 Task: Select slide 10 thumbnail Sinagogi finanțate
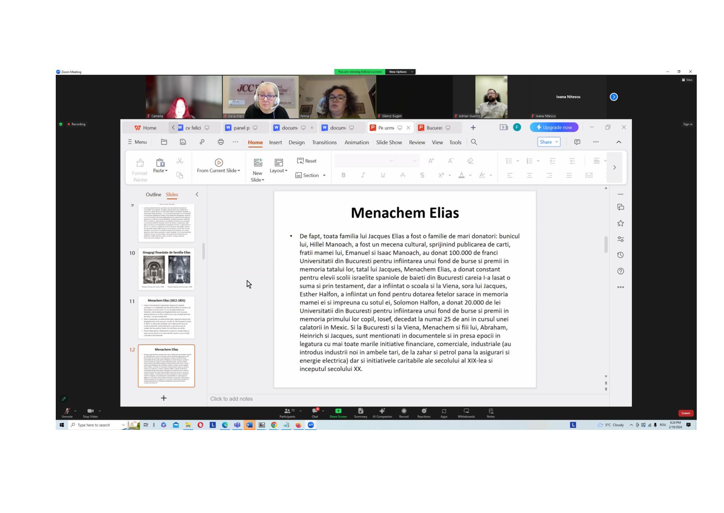[166, 269]
